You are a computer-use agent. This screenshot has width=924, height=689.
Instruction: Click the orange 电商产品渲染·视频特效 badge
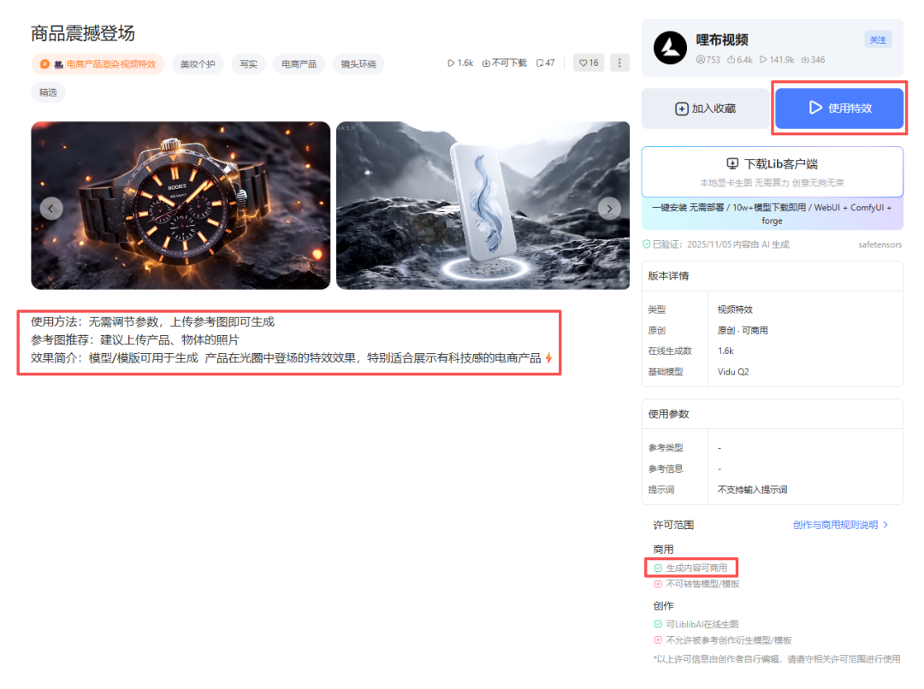pos(98,63)
